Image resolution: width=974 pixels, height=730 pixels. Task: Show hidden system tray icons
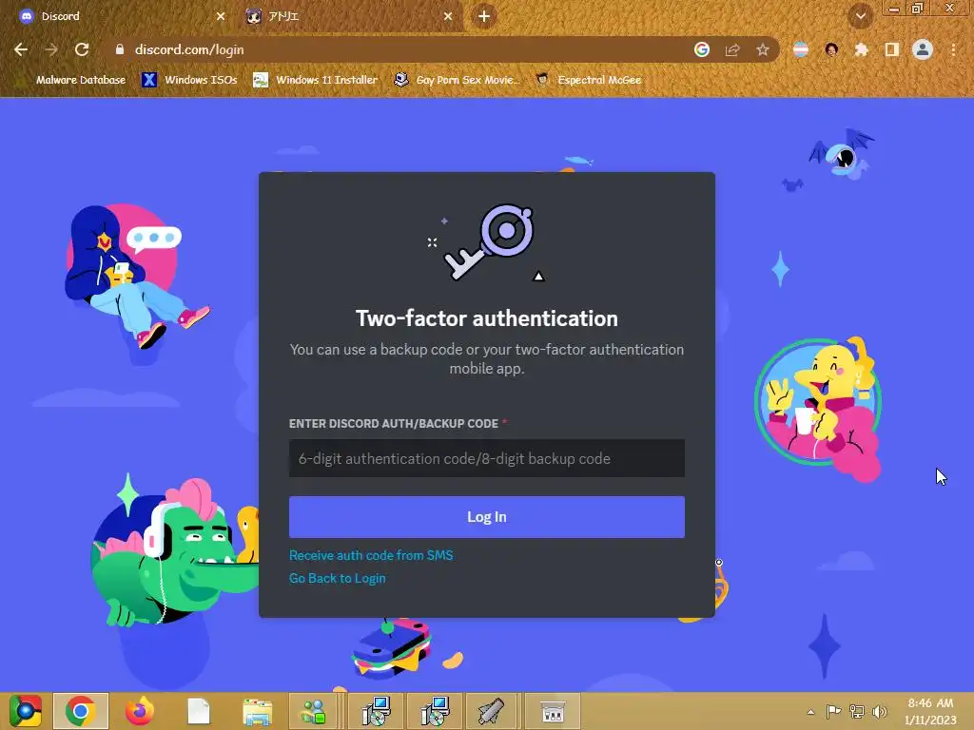tap(810, 712)
